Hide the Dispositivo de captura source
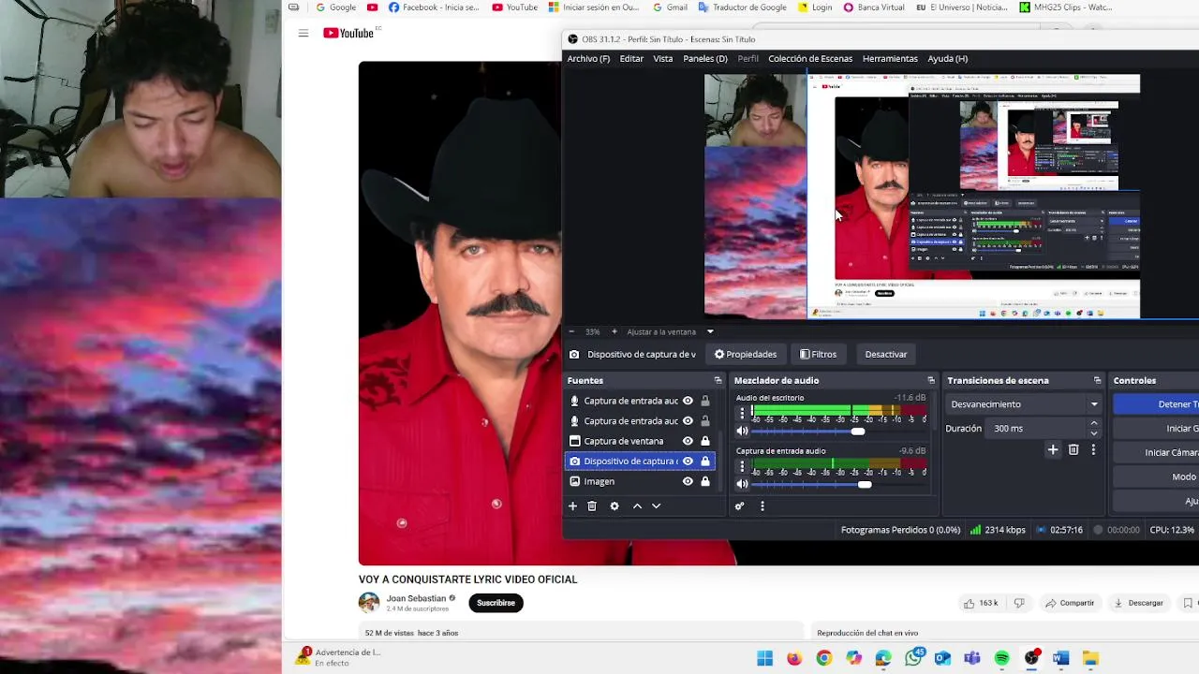This screenshot has height=674, width=1199. [x=688, y=461]
